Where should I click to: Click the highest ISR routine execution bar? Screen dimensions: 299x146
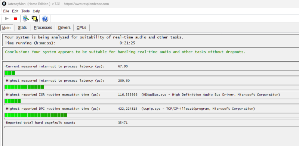152,101
